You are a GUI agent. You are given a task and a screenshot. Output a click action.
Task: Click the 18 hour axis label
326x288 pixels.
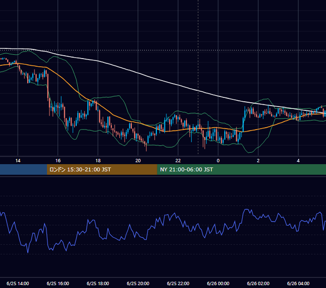pos(98,161)
